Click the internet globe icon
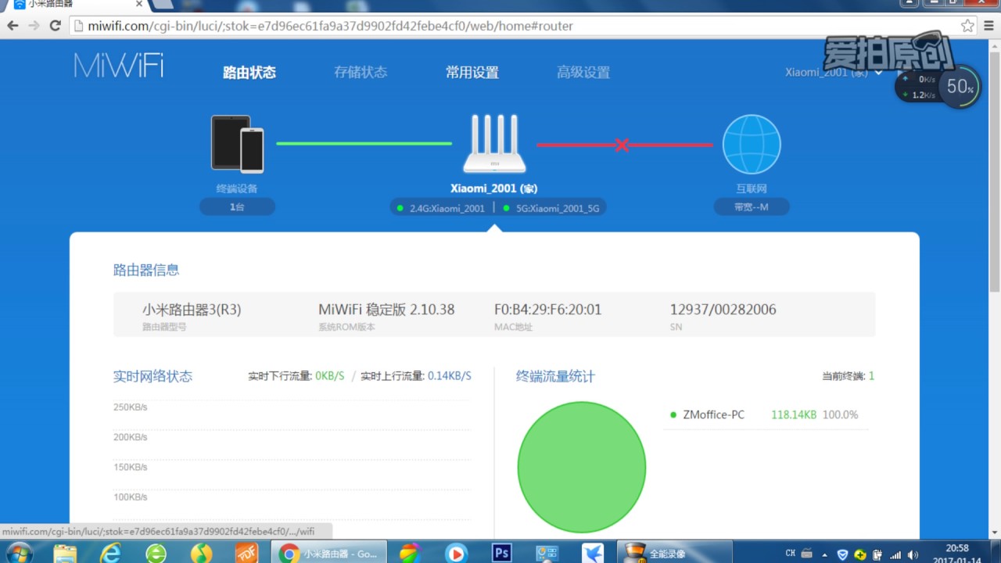 click(x=752, y=144)
